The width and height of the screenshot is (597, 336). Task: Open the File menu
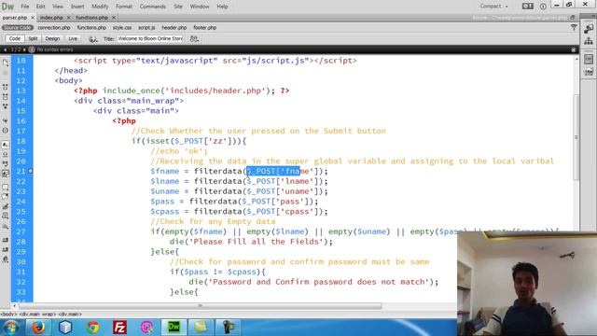(x=25, y=7)
